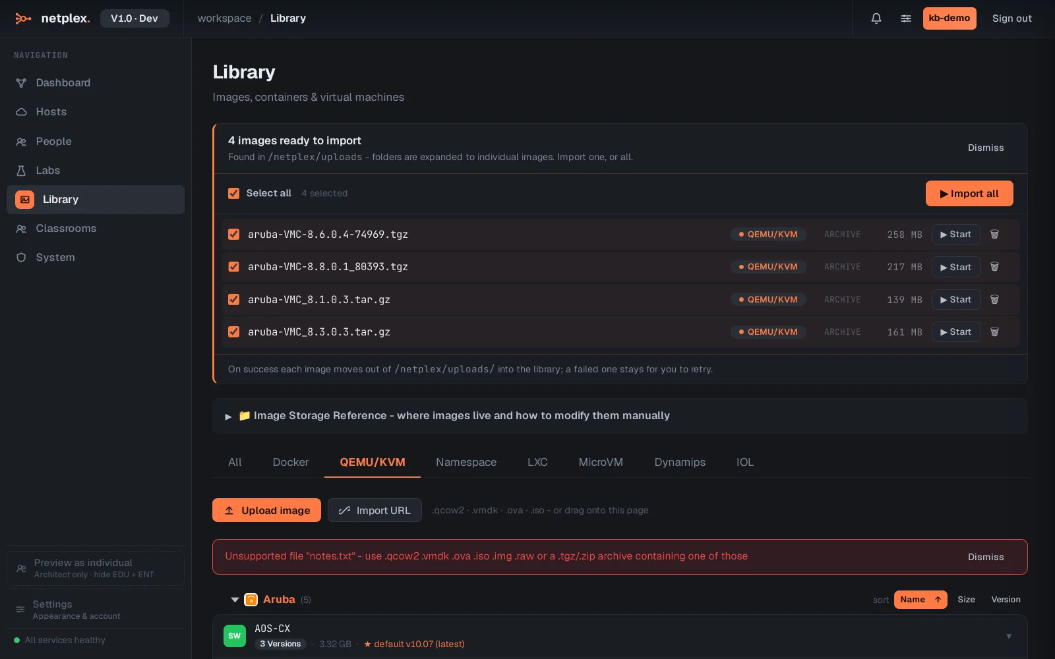Uncheck aruba-VMC_8.1.0.3.tar.gz checkbox

[233, 300]
